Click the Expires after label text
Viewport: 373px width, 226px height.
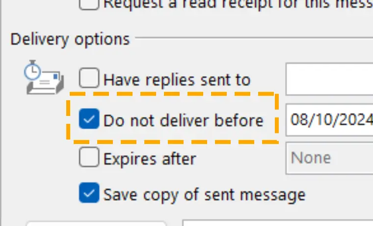click(x=150, y=159)
